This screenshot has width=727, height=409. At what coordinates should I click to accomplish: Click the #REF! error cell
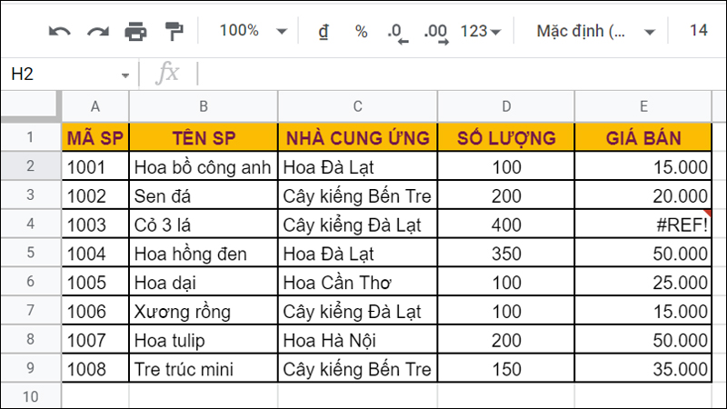(x=642, y=223)
